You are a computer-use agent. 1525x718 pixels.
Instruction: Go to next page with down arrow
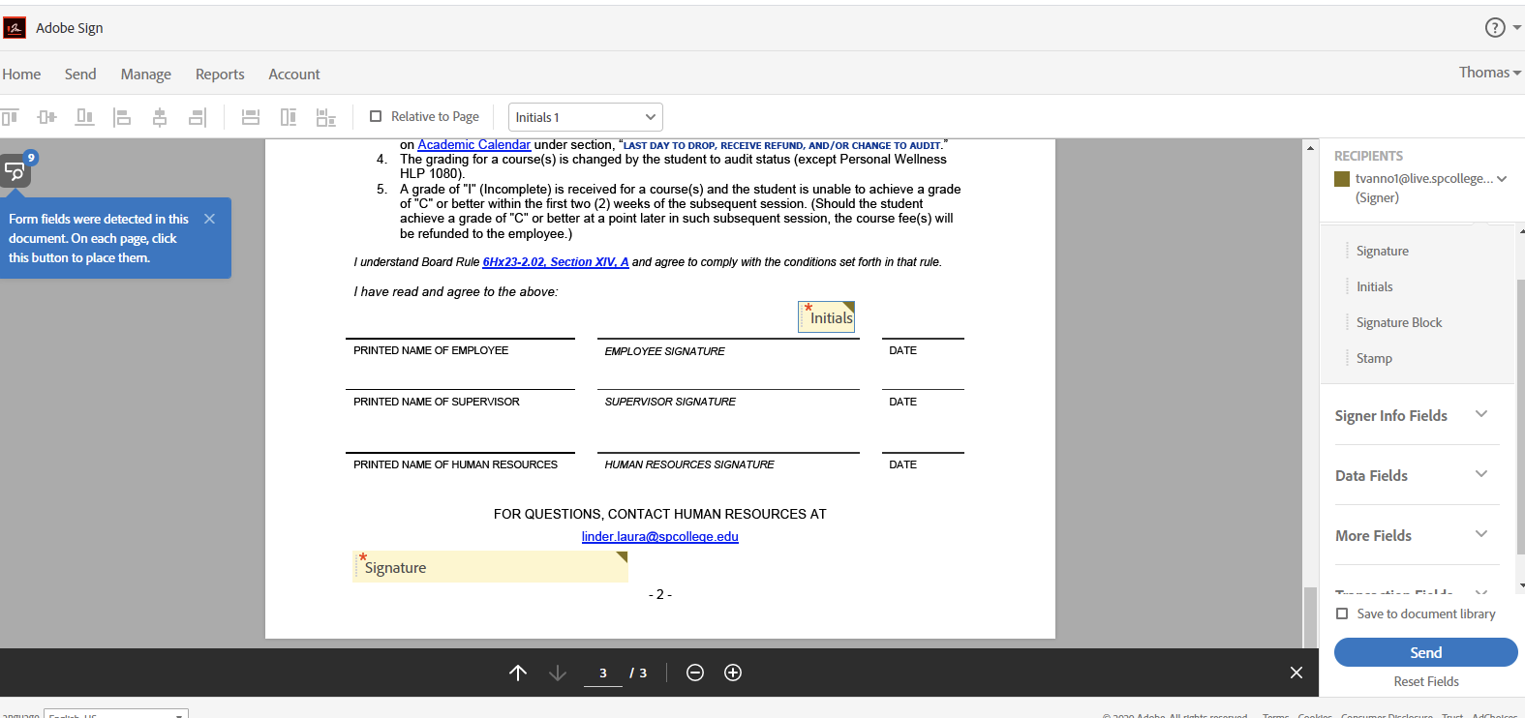558,673
